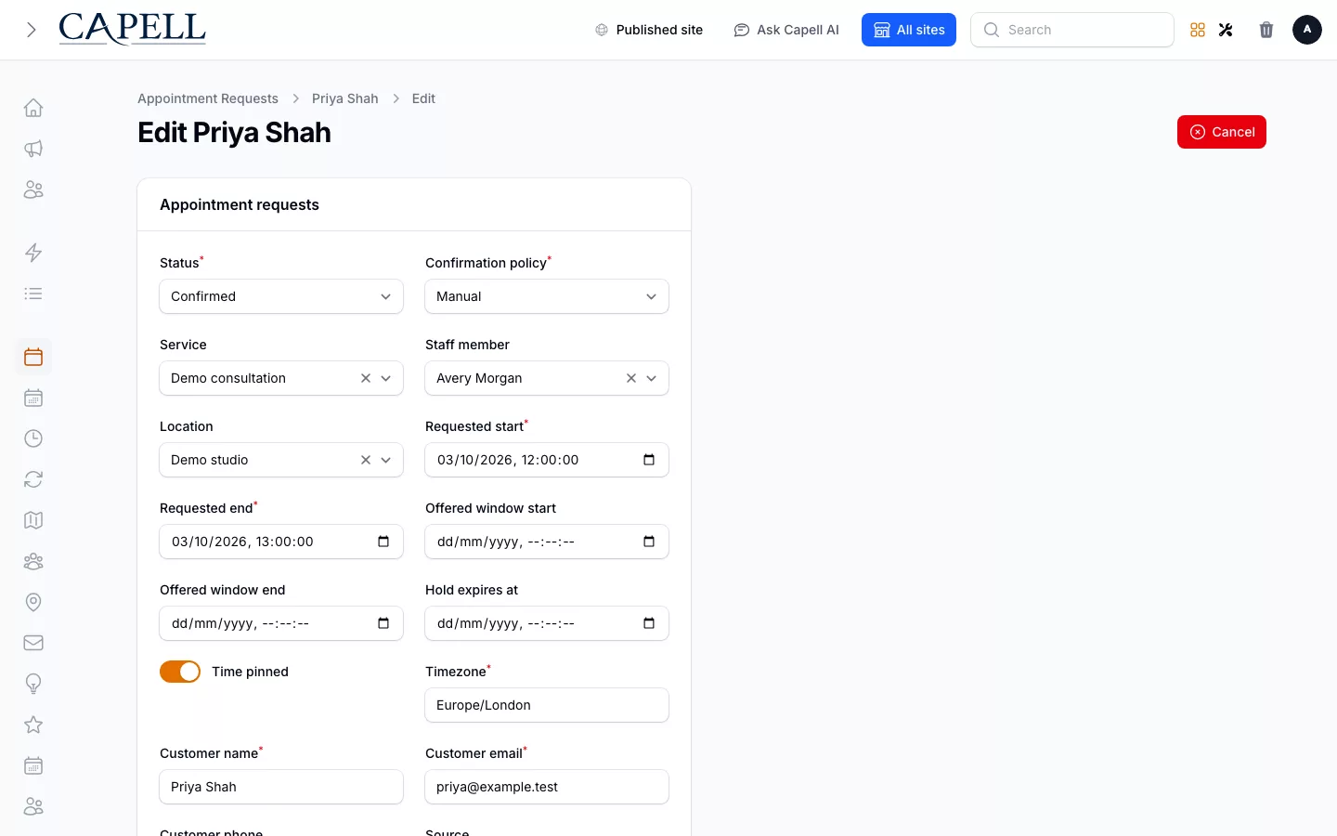Open Ask Capell AI

(786, 30)
